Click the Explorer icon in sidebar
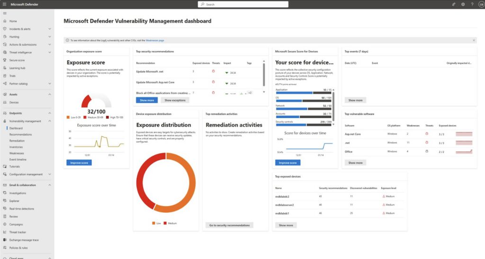The image size is (485, 259). 5,201
